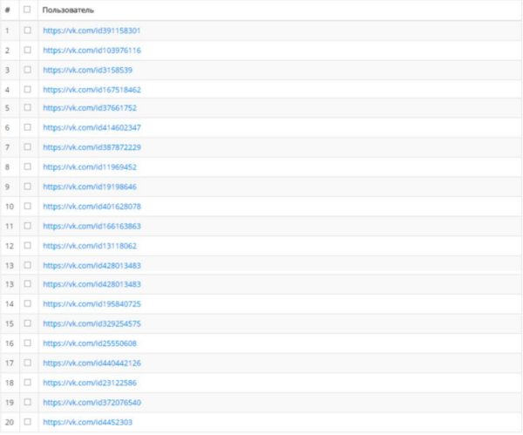Viewport: 523px width, 435px height.
Task: Visit the link vk.com/id329254575
Action: [x=92, y=323]
